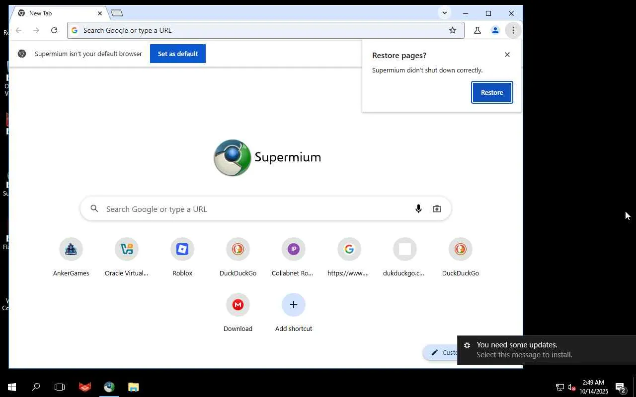Open the Google https://www shortcut
The height and width of the screenshot is (397, 636).
(349, 257)
